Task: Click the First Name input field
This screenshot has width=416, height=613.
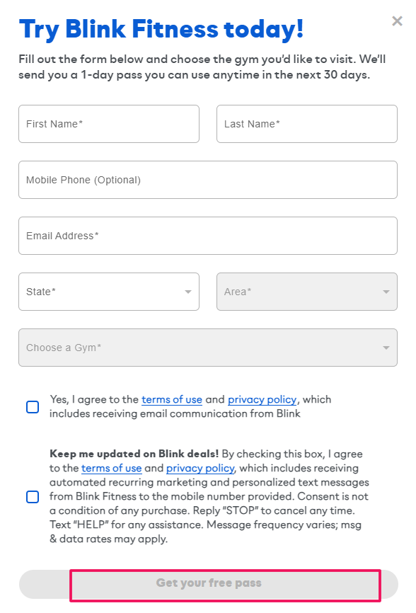Action: click(x=109, y=124)
